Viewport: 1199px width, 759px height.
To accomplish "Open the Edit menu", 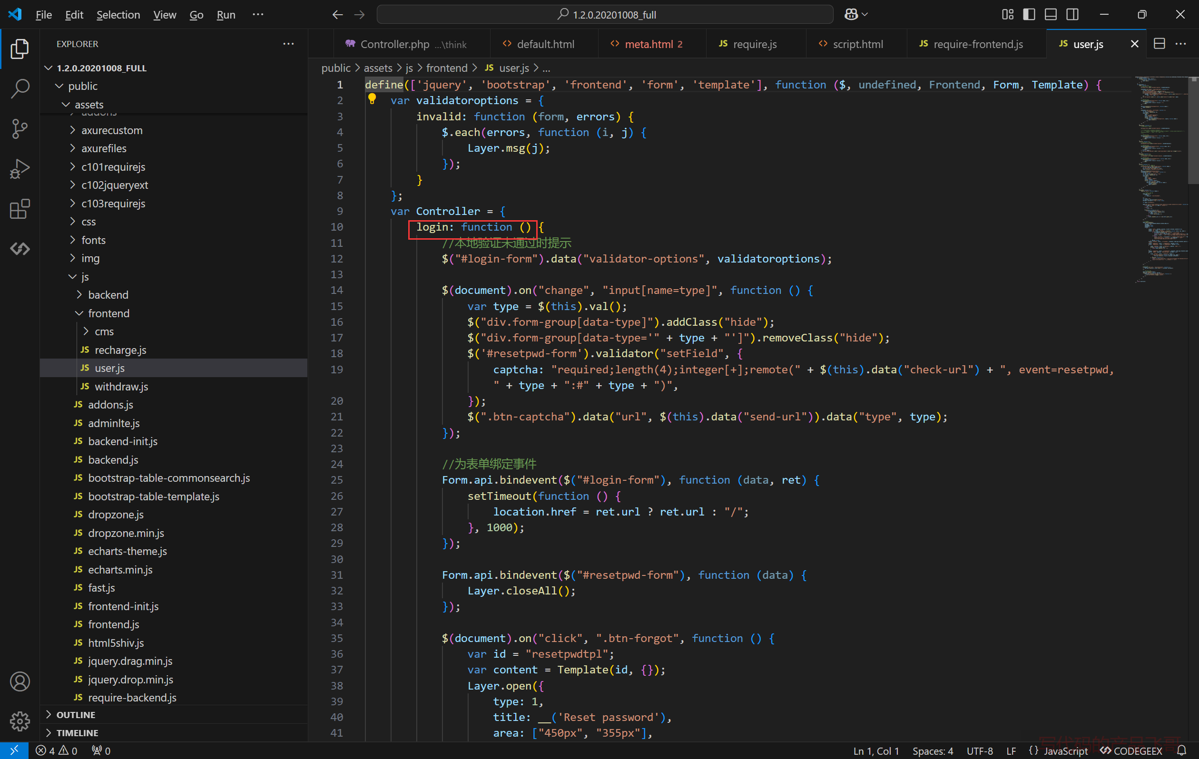I will tap(74, 14).
